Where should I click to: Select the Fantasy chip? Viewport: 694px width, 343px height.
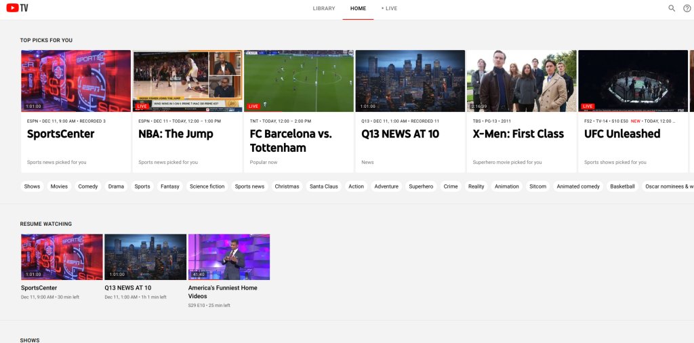(x=170, y=186)
